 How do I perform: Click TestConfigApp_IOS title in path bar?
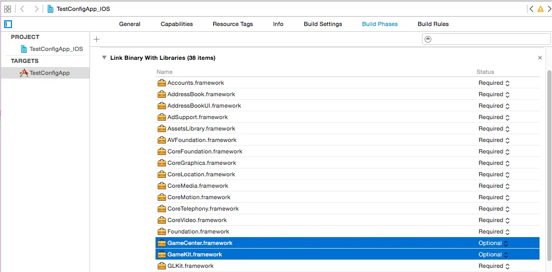[83, 9]
